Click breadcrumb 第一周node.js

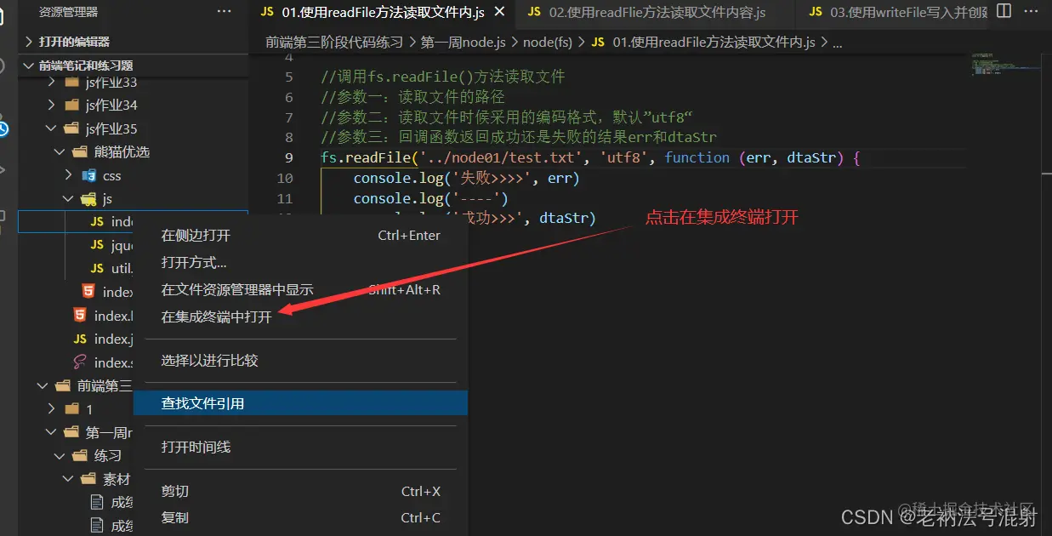(463, 42)
